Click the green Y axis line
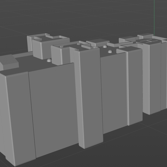Screen dimensions: 167x167 pyautogui.click(x=154, y=18)
